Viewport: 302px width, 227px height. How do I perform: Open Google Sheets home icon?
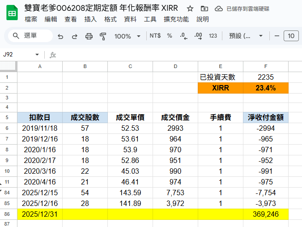[x=12, y=13]
